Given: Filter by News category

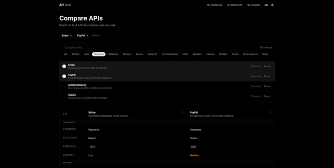Looking at the screenshot, I should click(x=265, y=54).
